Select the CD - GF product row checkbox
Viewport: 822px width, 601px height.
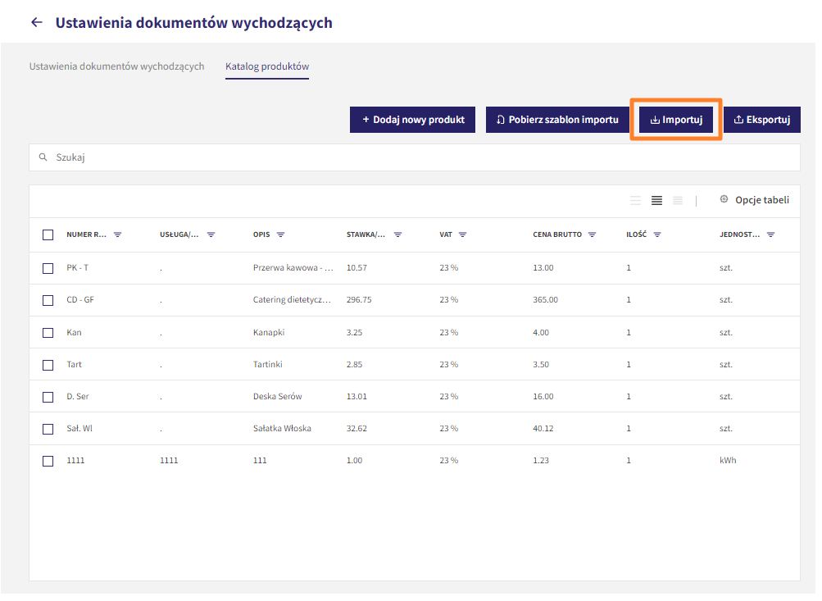(48, 300)
